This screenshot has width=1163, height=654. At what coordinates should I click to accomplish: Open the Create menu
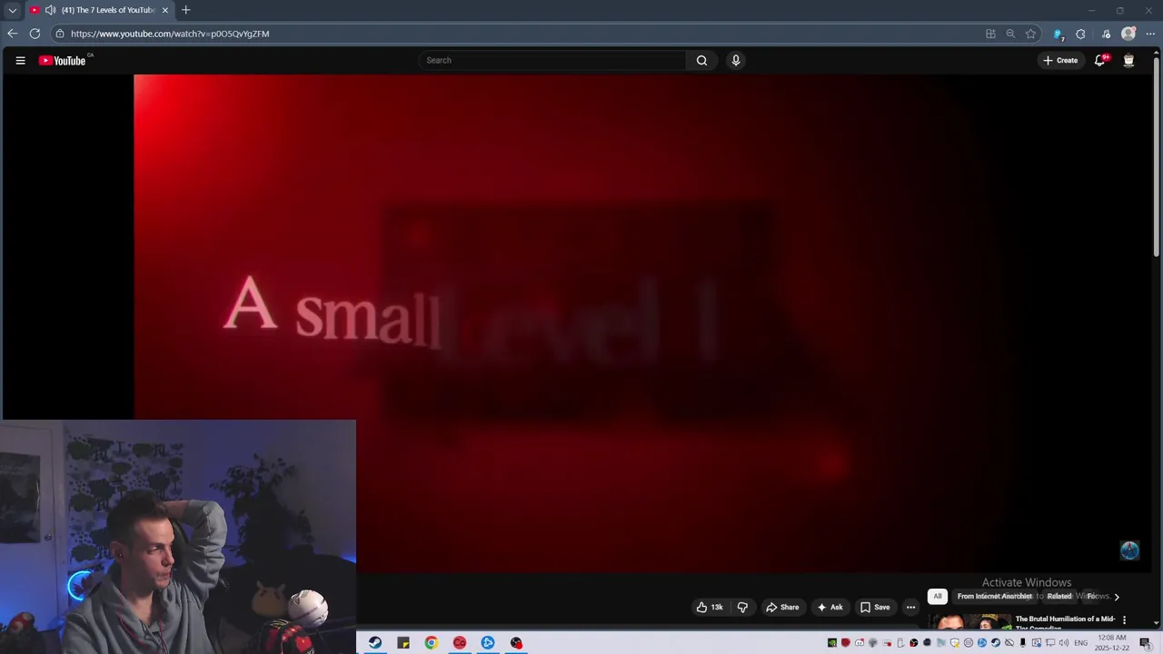[x=1060, y=60]
